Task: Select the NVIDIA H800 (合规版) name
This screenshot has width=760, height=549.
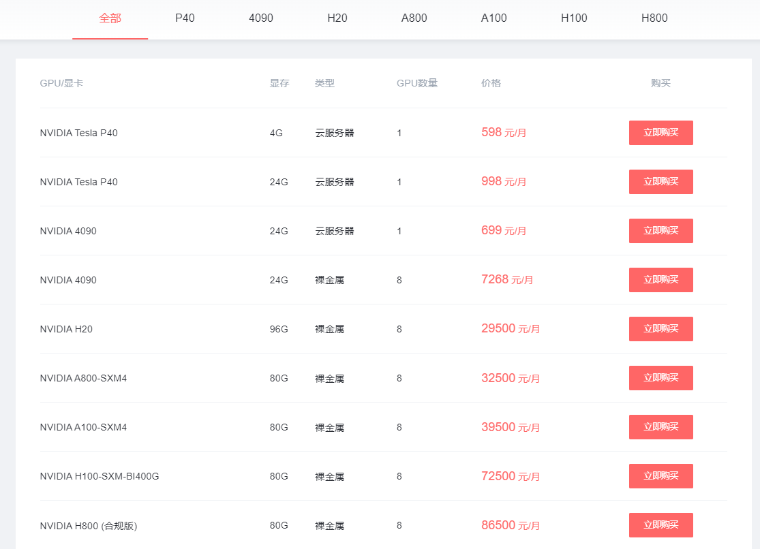Action: (x=89, y=526)
